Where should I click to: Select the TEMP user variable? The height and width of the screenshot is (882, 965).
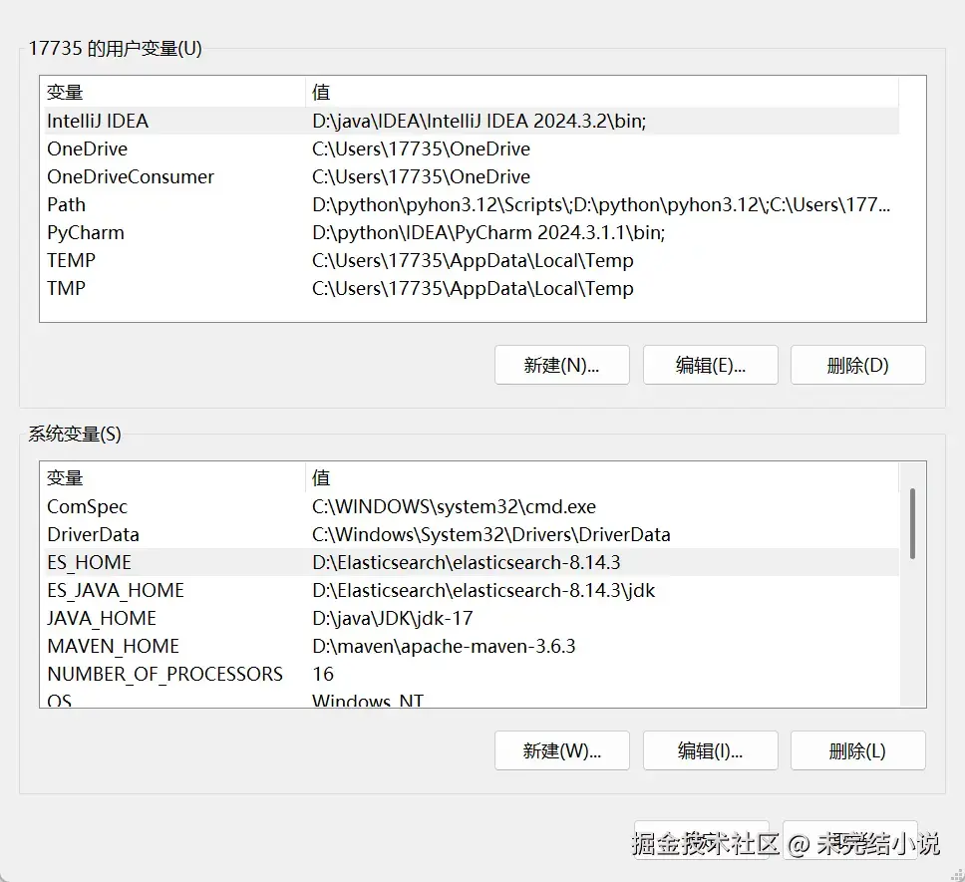pos(72,260)
